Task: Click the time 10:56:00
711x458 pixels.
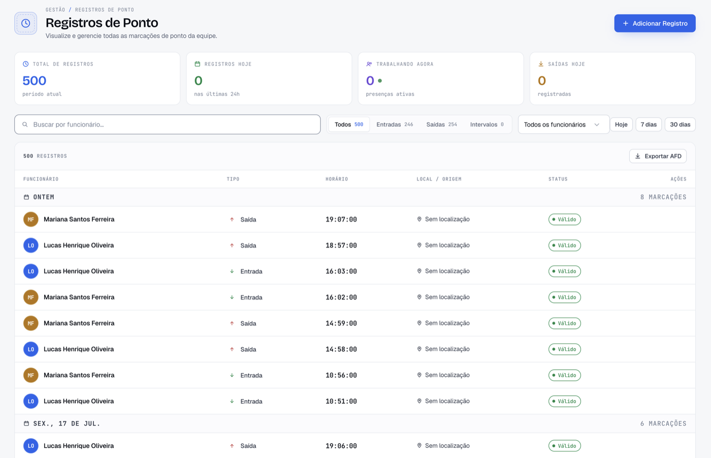Action: click(341, 375)
